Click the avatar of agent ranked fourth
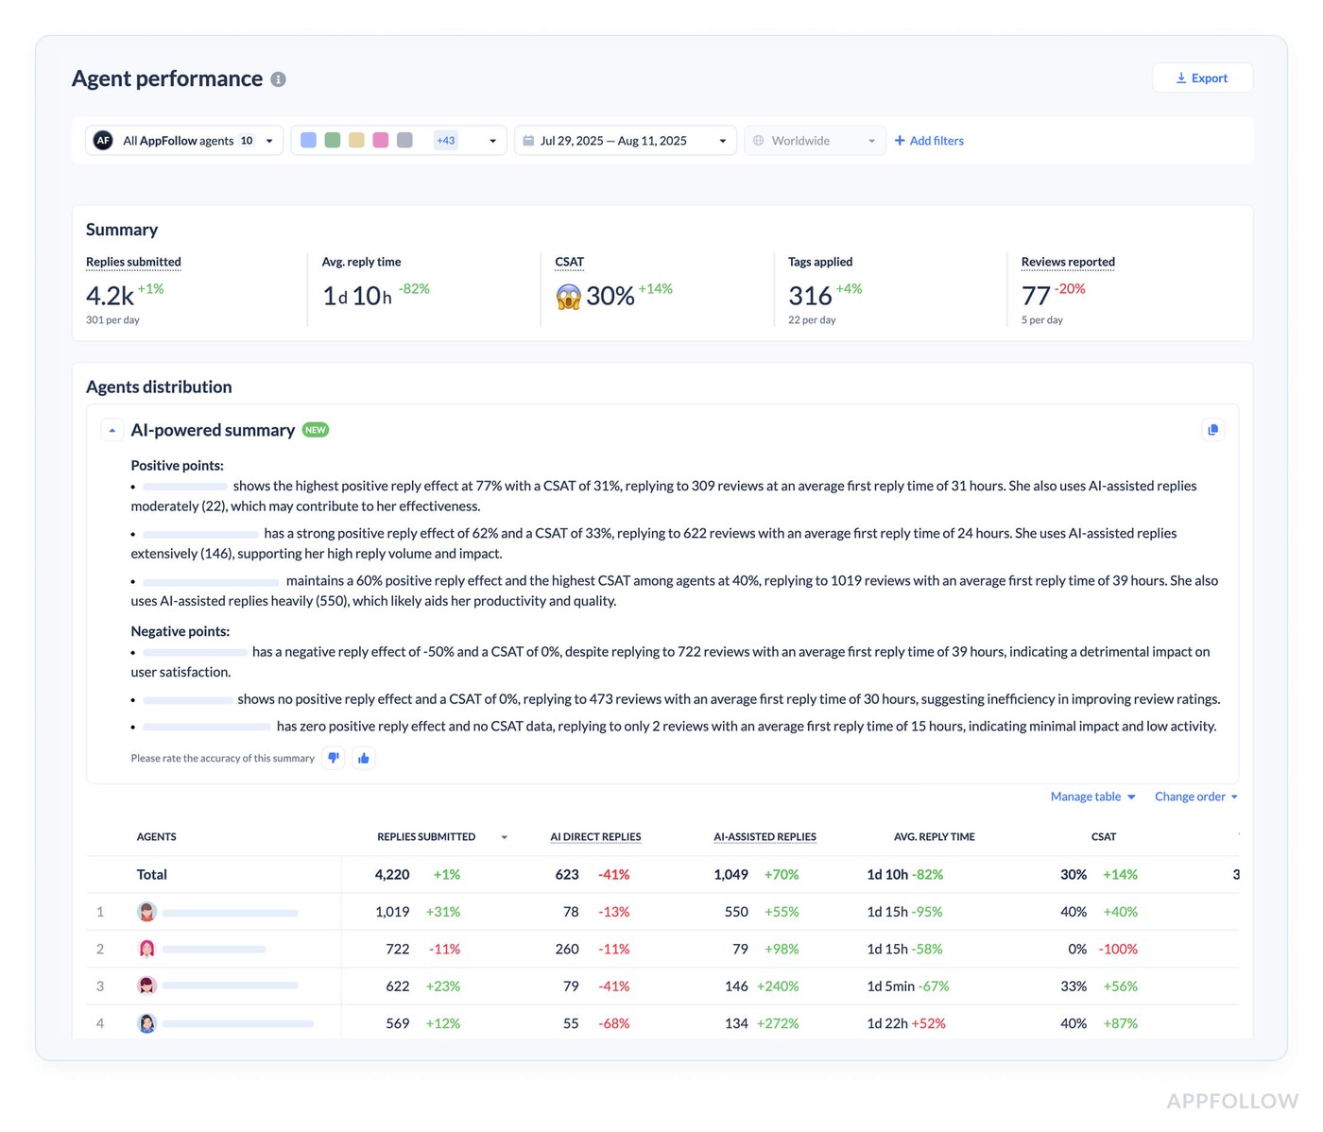The image size is (1323, 1132). (x=146, y=1023)
